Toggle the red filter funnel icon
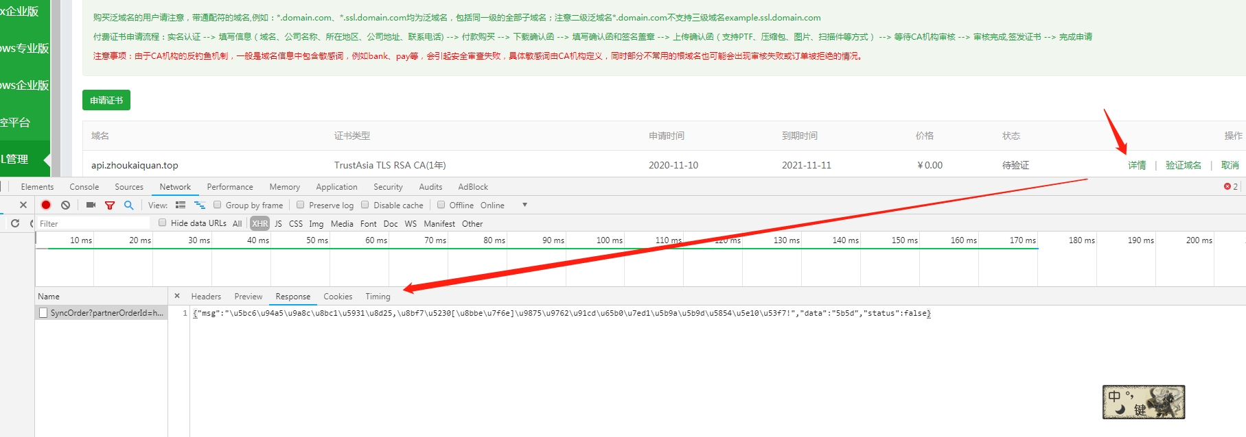This screenshot has height=437, width=1246. point(110,205)
